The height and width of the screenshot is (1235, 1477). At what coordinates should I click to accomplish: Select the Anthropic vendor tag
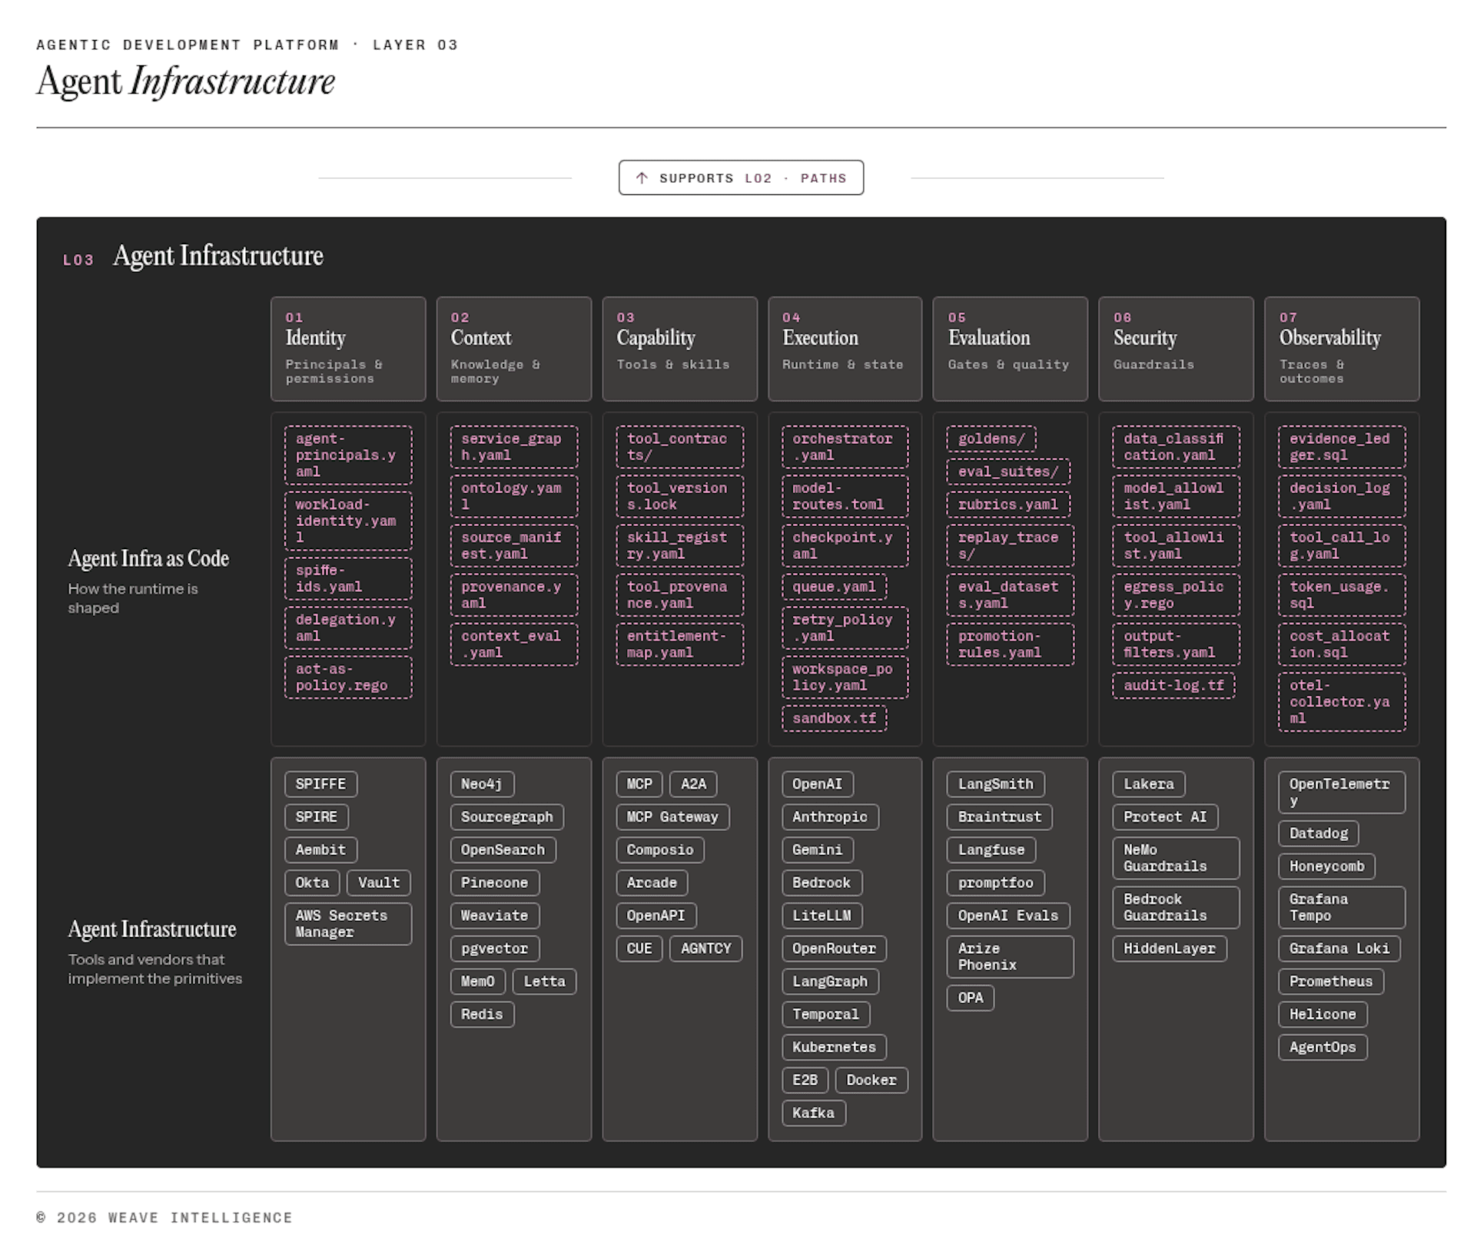[x=830, y=817]
